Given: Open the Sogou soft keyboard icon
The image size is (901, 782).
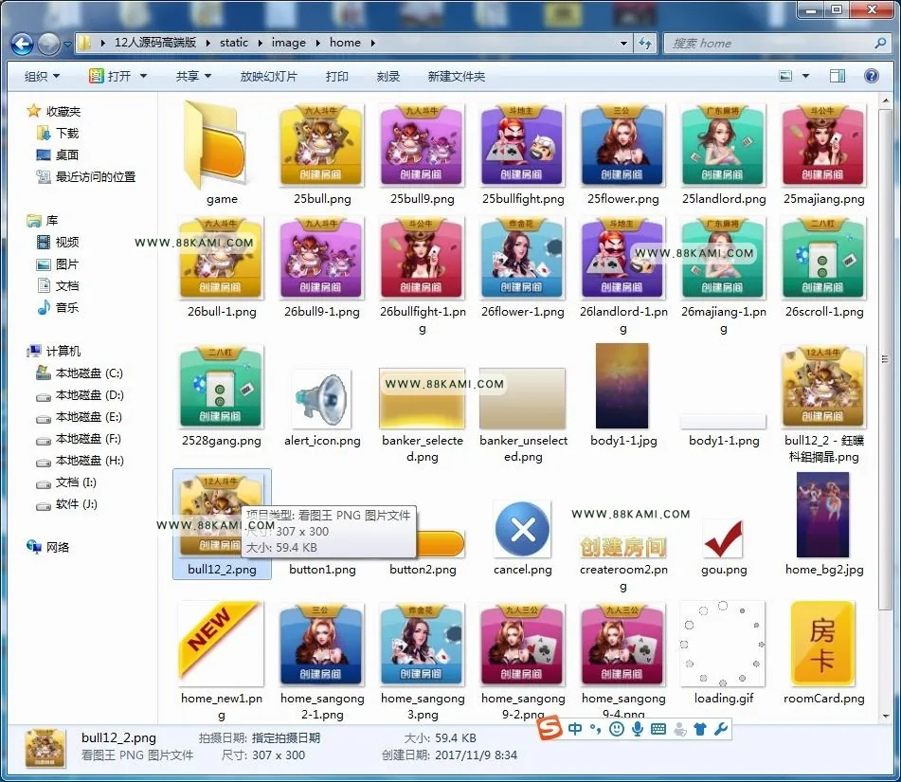Looking at the screenshot, I should coord(658,729).
